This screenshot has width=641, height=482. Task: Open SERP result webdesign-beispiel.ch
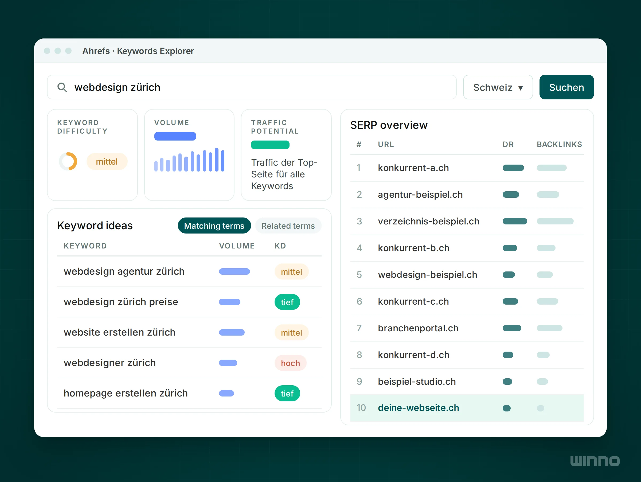(427, 275)
